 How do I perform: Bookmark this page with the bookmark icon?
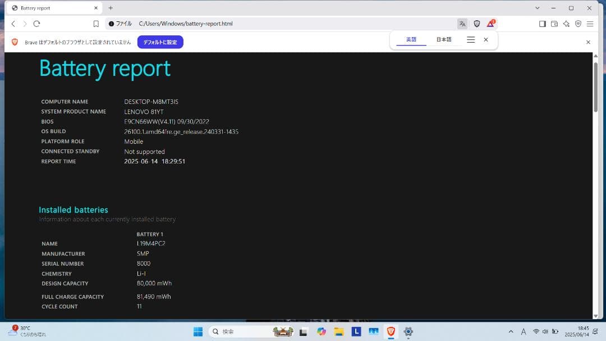[96, 24]
